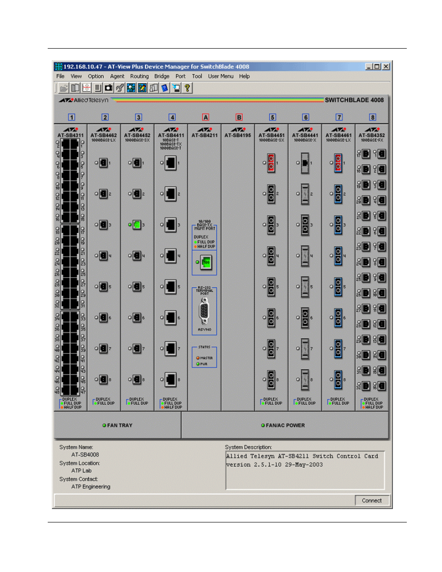Select slot 2 number label
This screenshot has width=442, height=572.
(105, 117)
